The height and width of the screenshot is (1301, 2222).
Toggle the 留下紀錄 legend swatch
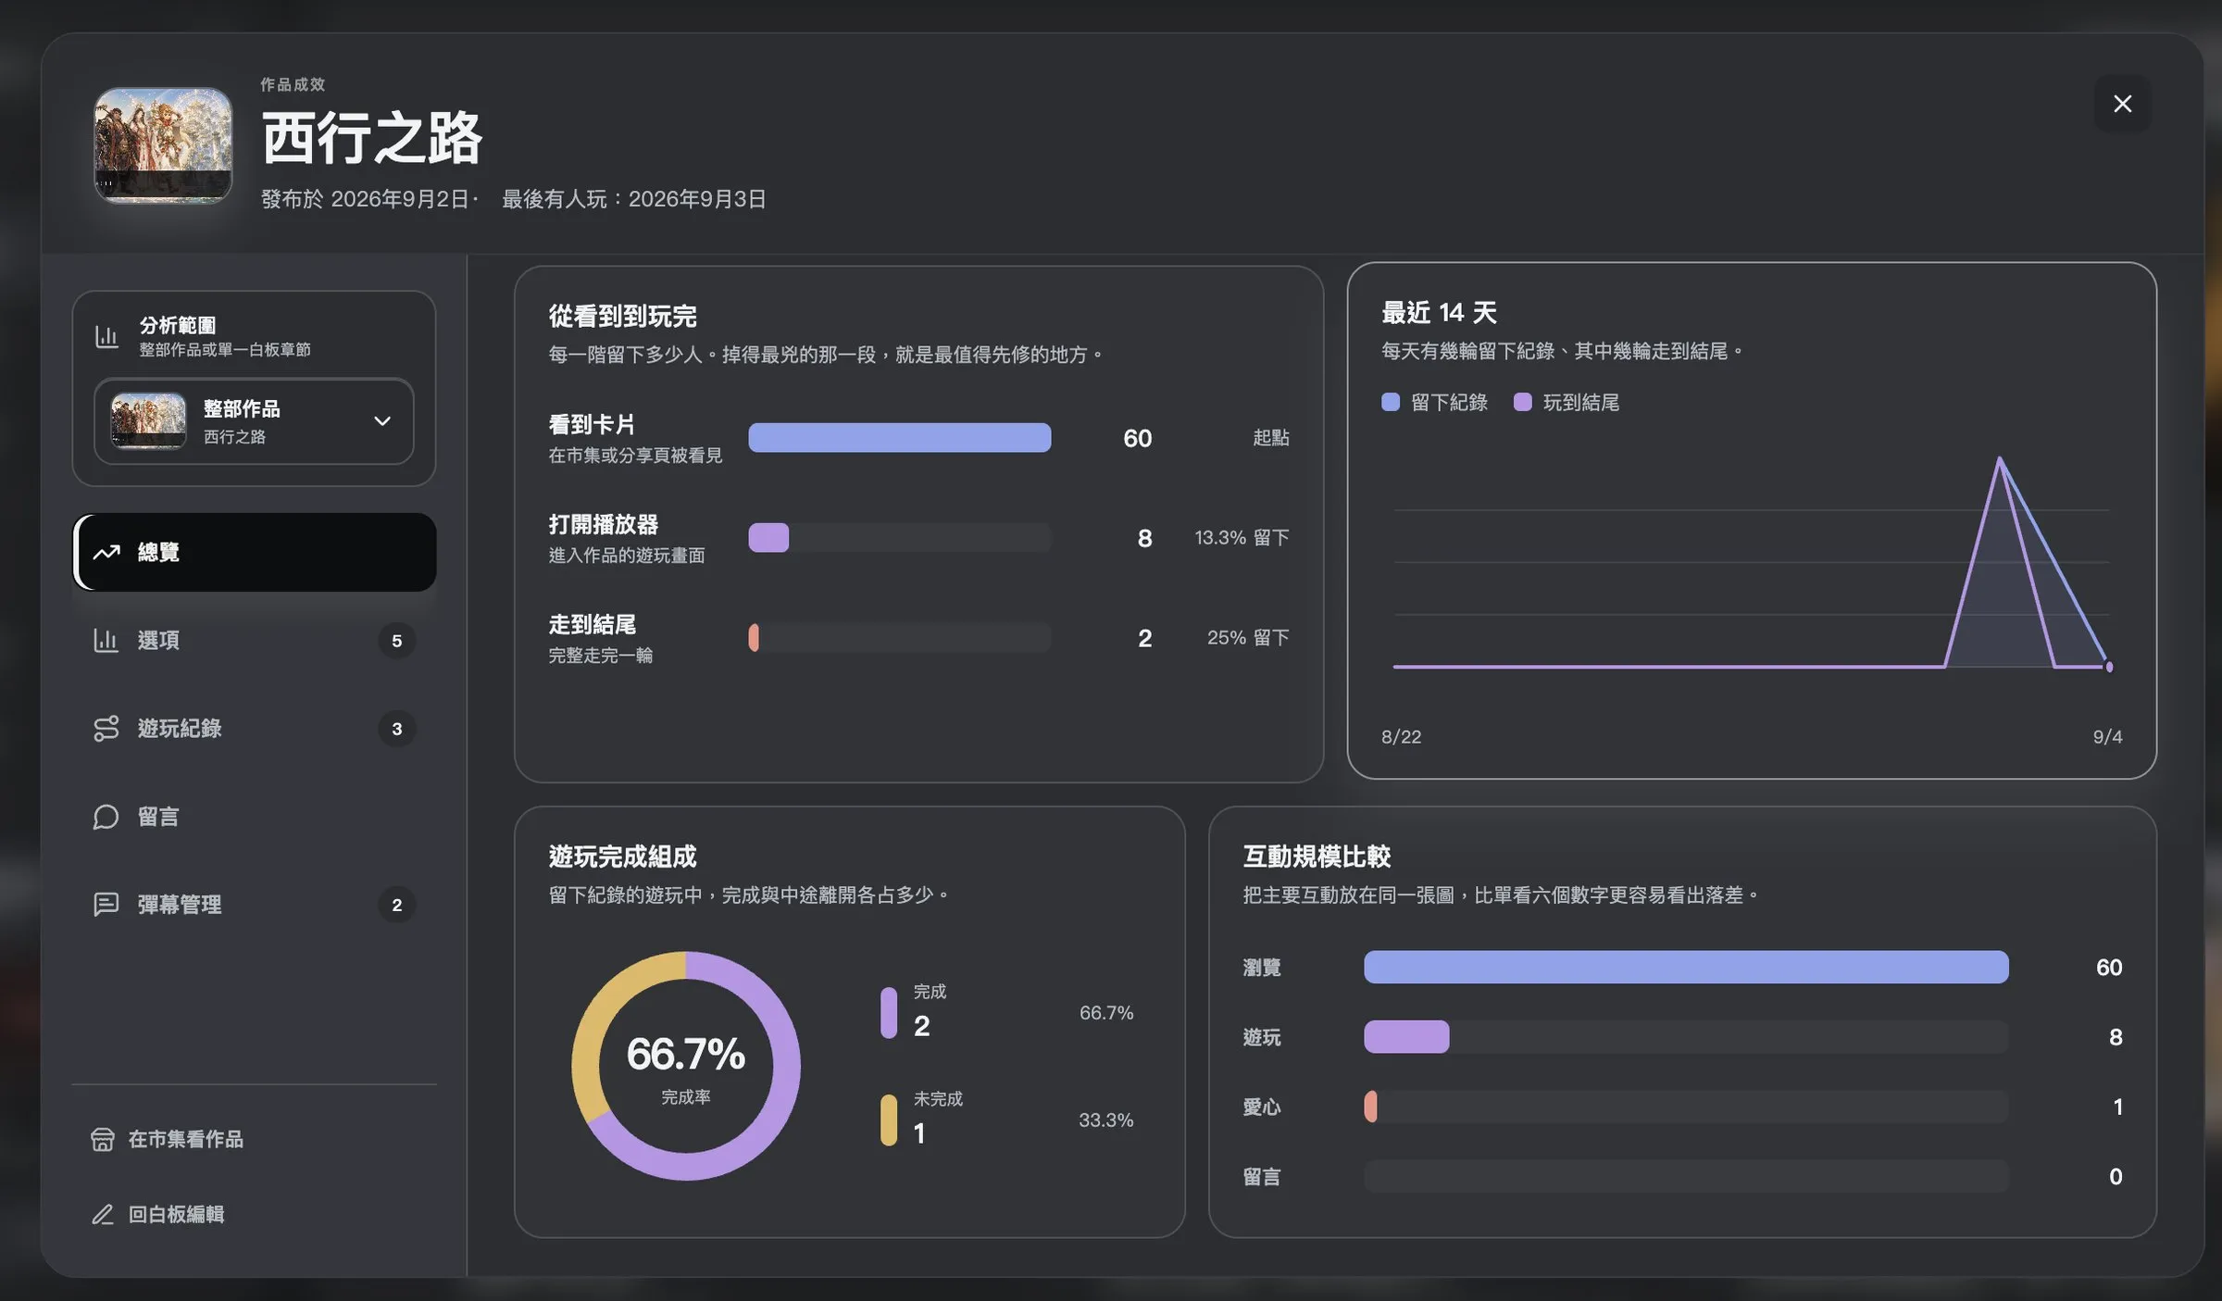(1390, 402)
